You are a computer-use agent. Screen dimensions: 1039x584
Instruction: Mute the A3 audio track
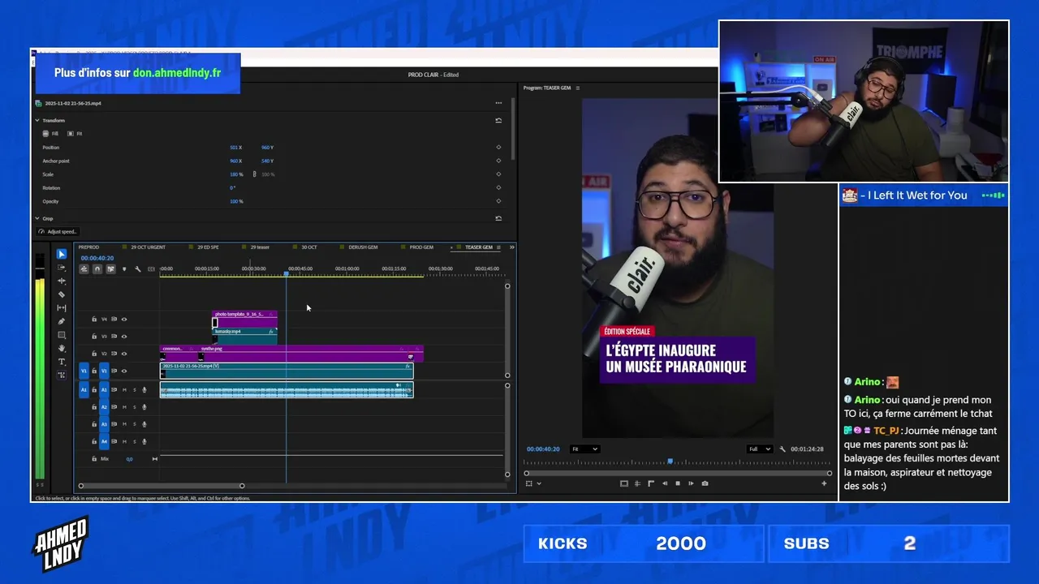(124, 424)
